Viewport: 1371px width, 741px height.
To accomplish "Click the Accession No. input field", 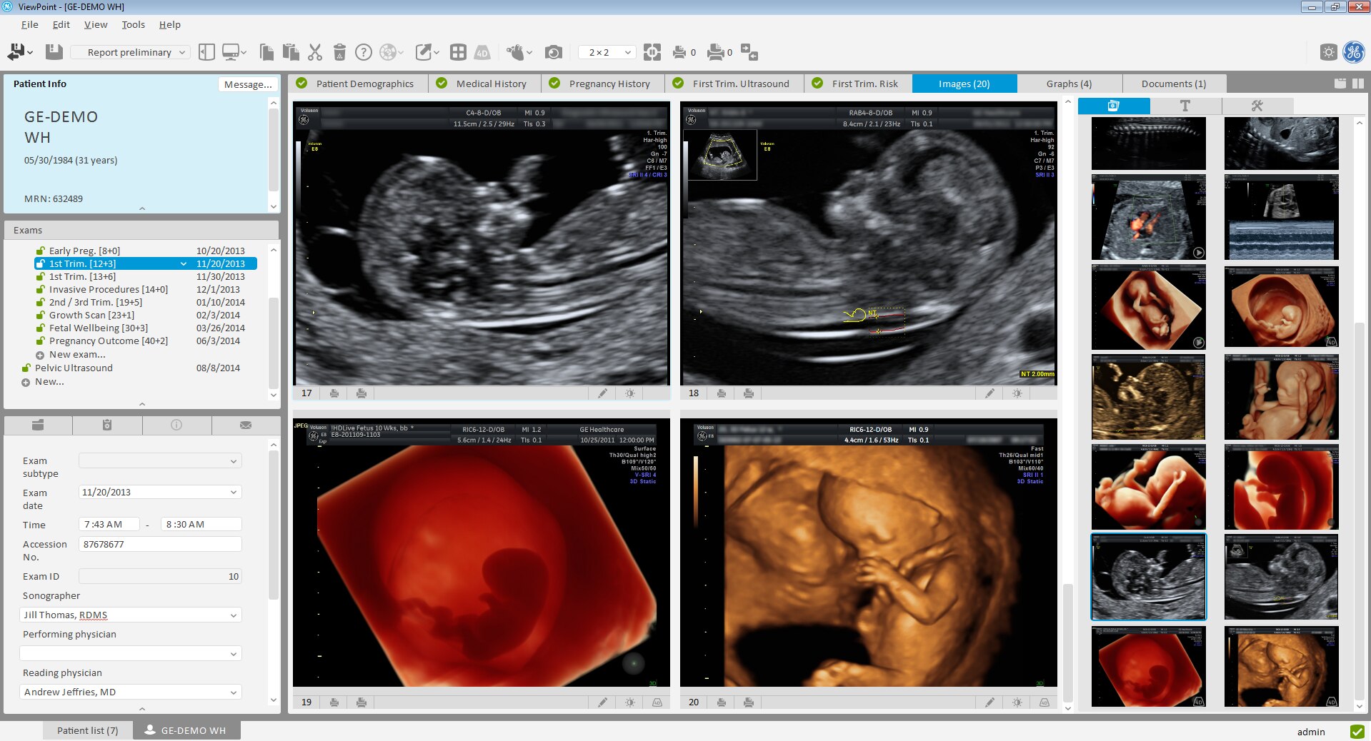I will (x=159, y=544).
